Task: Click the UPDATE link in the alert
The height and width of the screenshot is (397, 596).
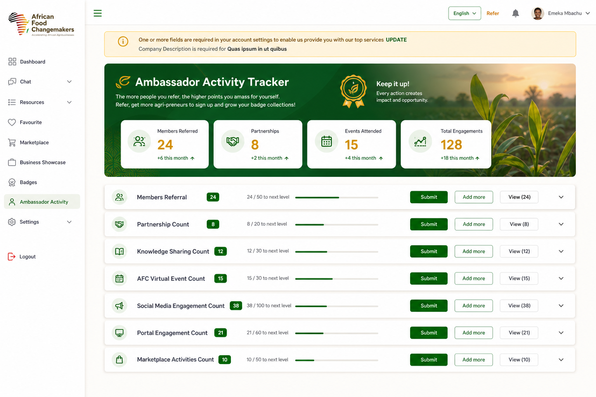Action: tap(396, 40)
